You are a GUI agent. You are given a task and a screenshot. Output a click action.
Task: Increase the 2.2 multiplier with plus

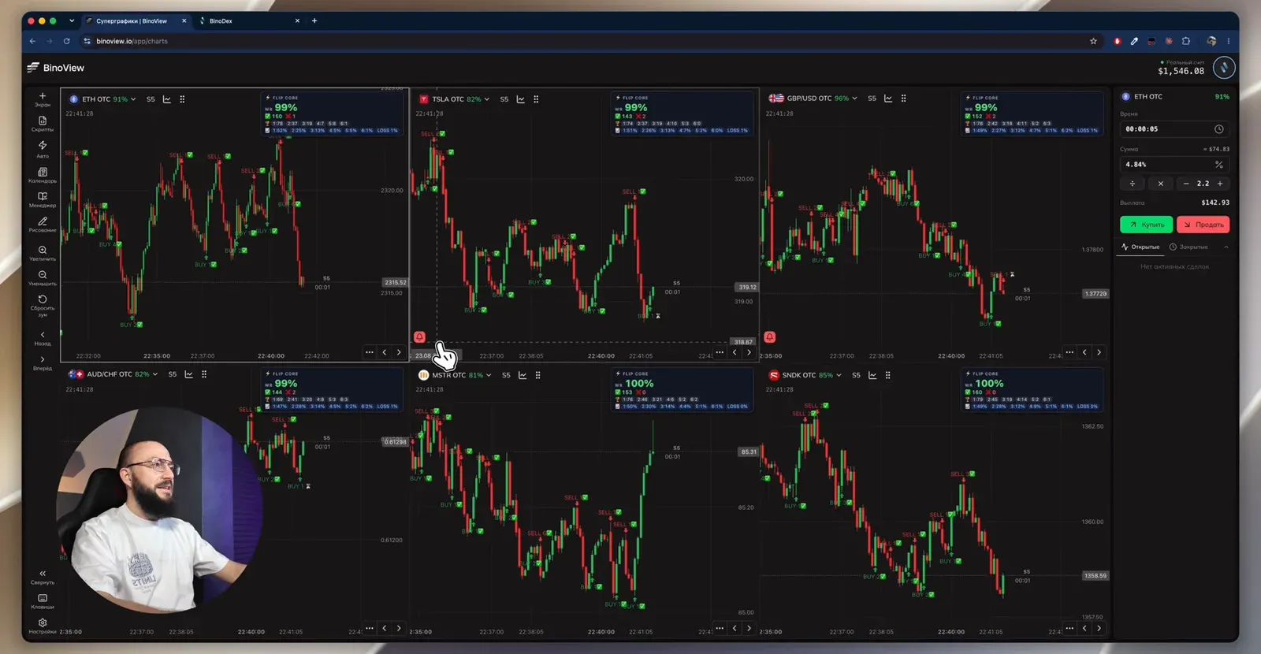click(1220, 184)
